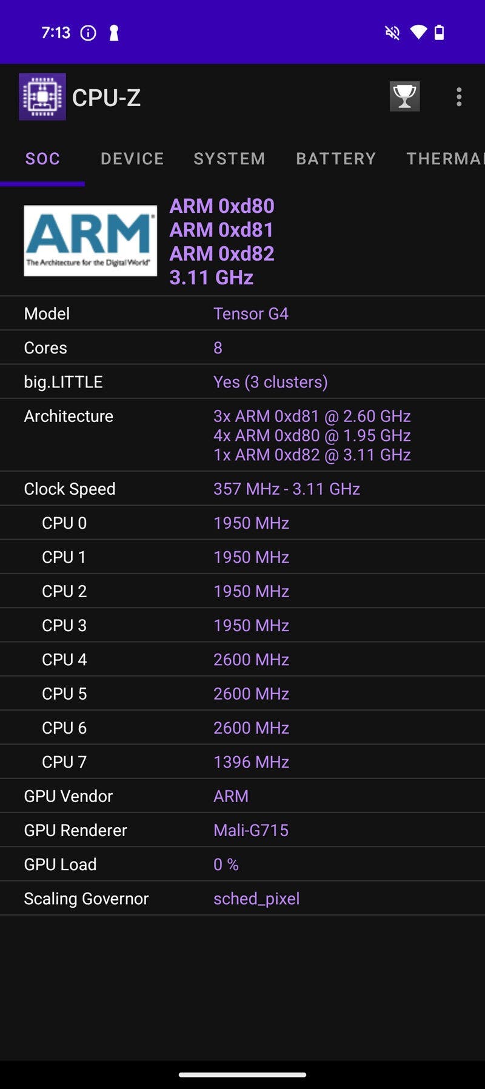Open the trophy benchmark icon
The height and width of the screenshot is (1089, 485).
pyautogui.click(x=404, y=96)
